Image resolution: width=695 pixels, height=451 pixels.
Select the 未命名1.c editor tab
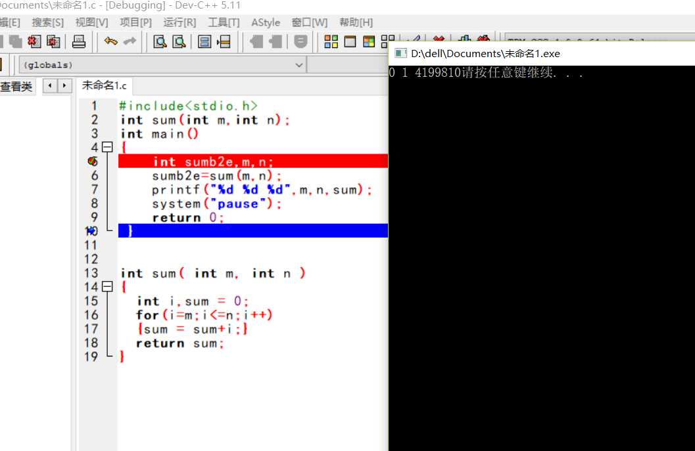(104, 85)
